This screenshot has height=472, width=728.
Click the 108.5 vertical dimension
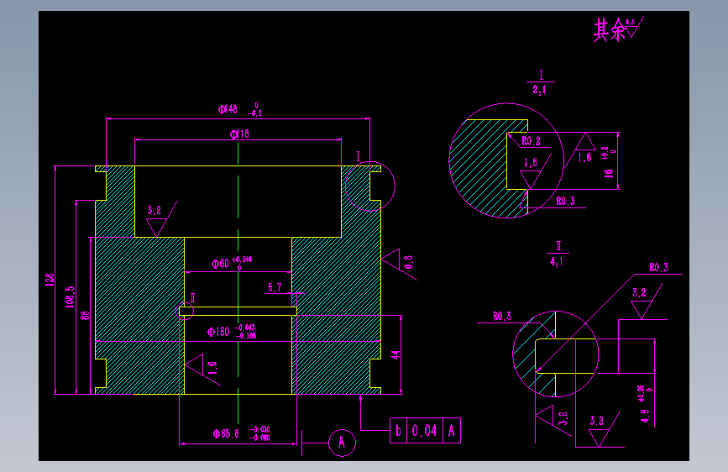tap(70, 296)
